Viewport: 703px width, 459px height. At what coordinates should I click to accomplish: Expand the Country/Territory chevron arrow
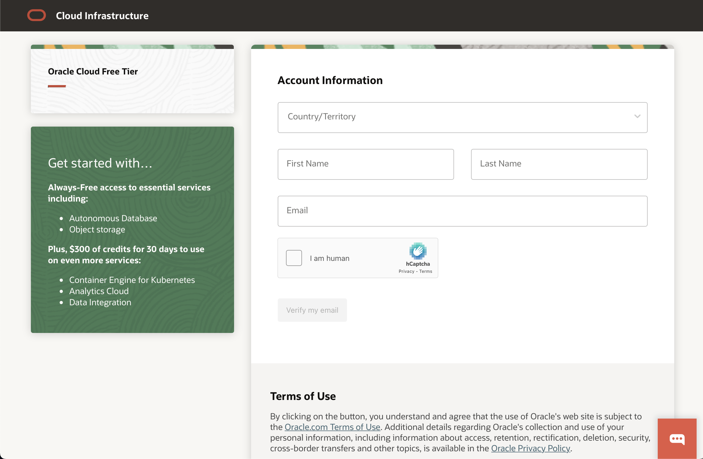[637, 116]
